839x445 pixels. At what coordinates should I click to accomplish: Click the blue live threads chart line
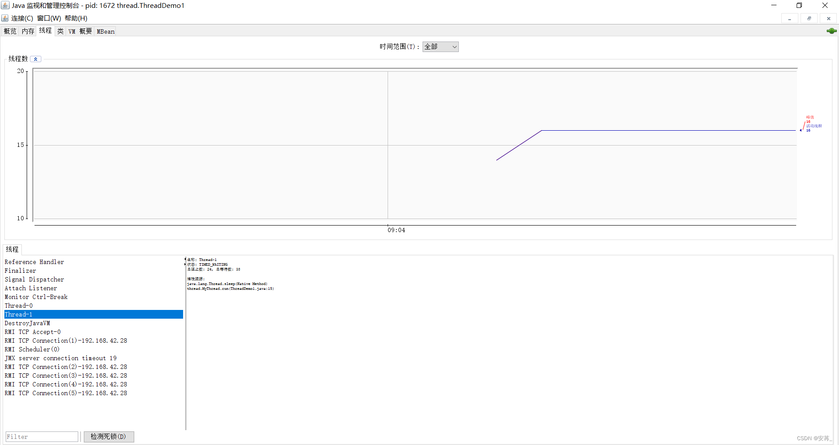coord(669,130)
